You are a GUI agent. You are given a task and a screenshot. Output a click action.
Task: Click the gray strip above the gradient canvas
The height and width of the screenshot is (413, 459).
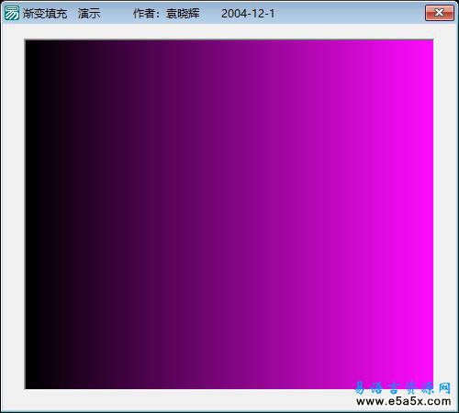229,31
